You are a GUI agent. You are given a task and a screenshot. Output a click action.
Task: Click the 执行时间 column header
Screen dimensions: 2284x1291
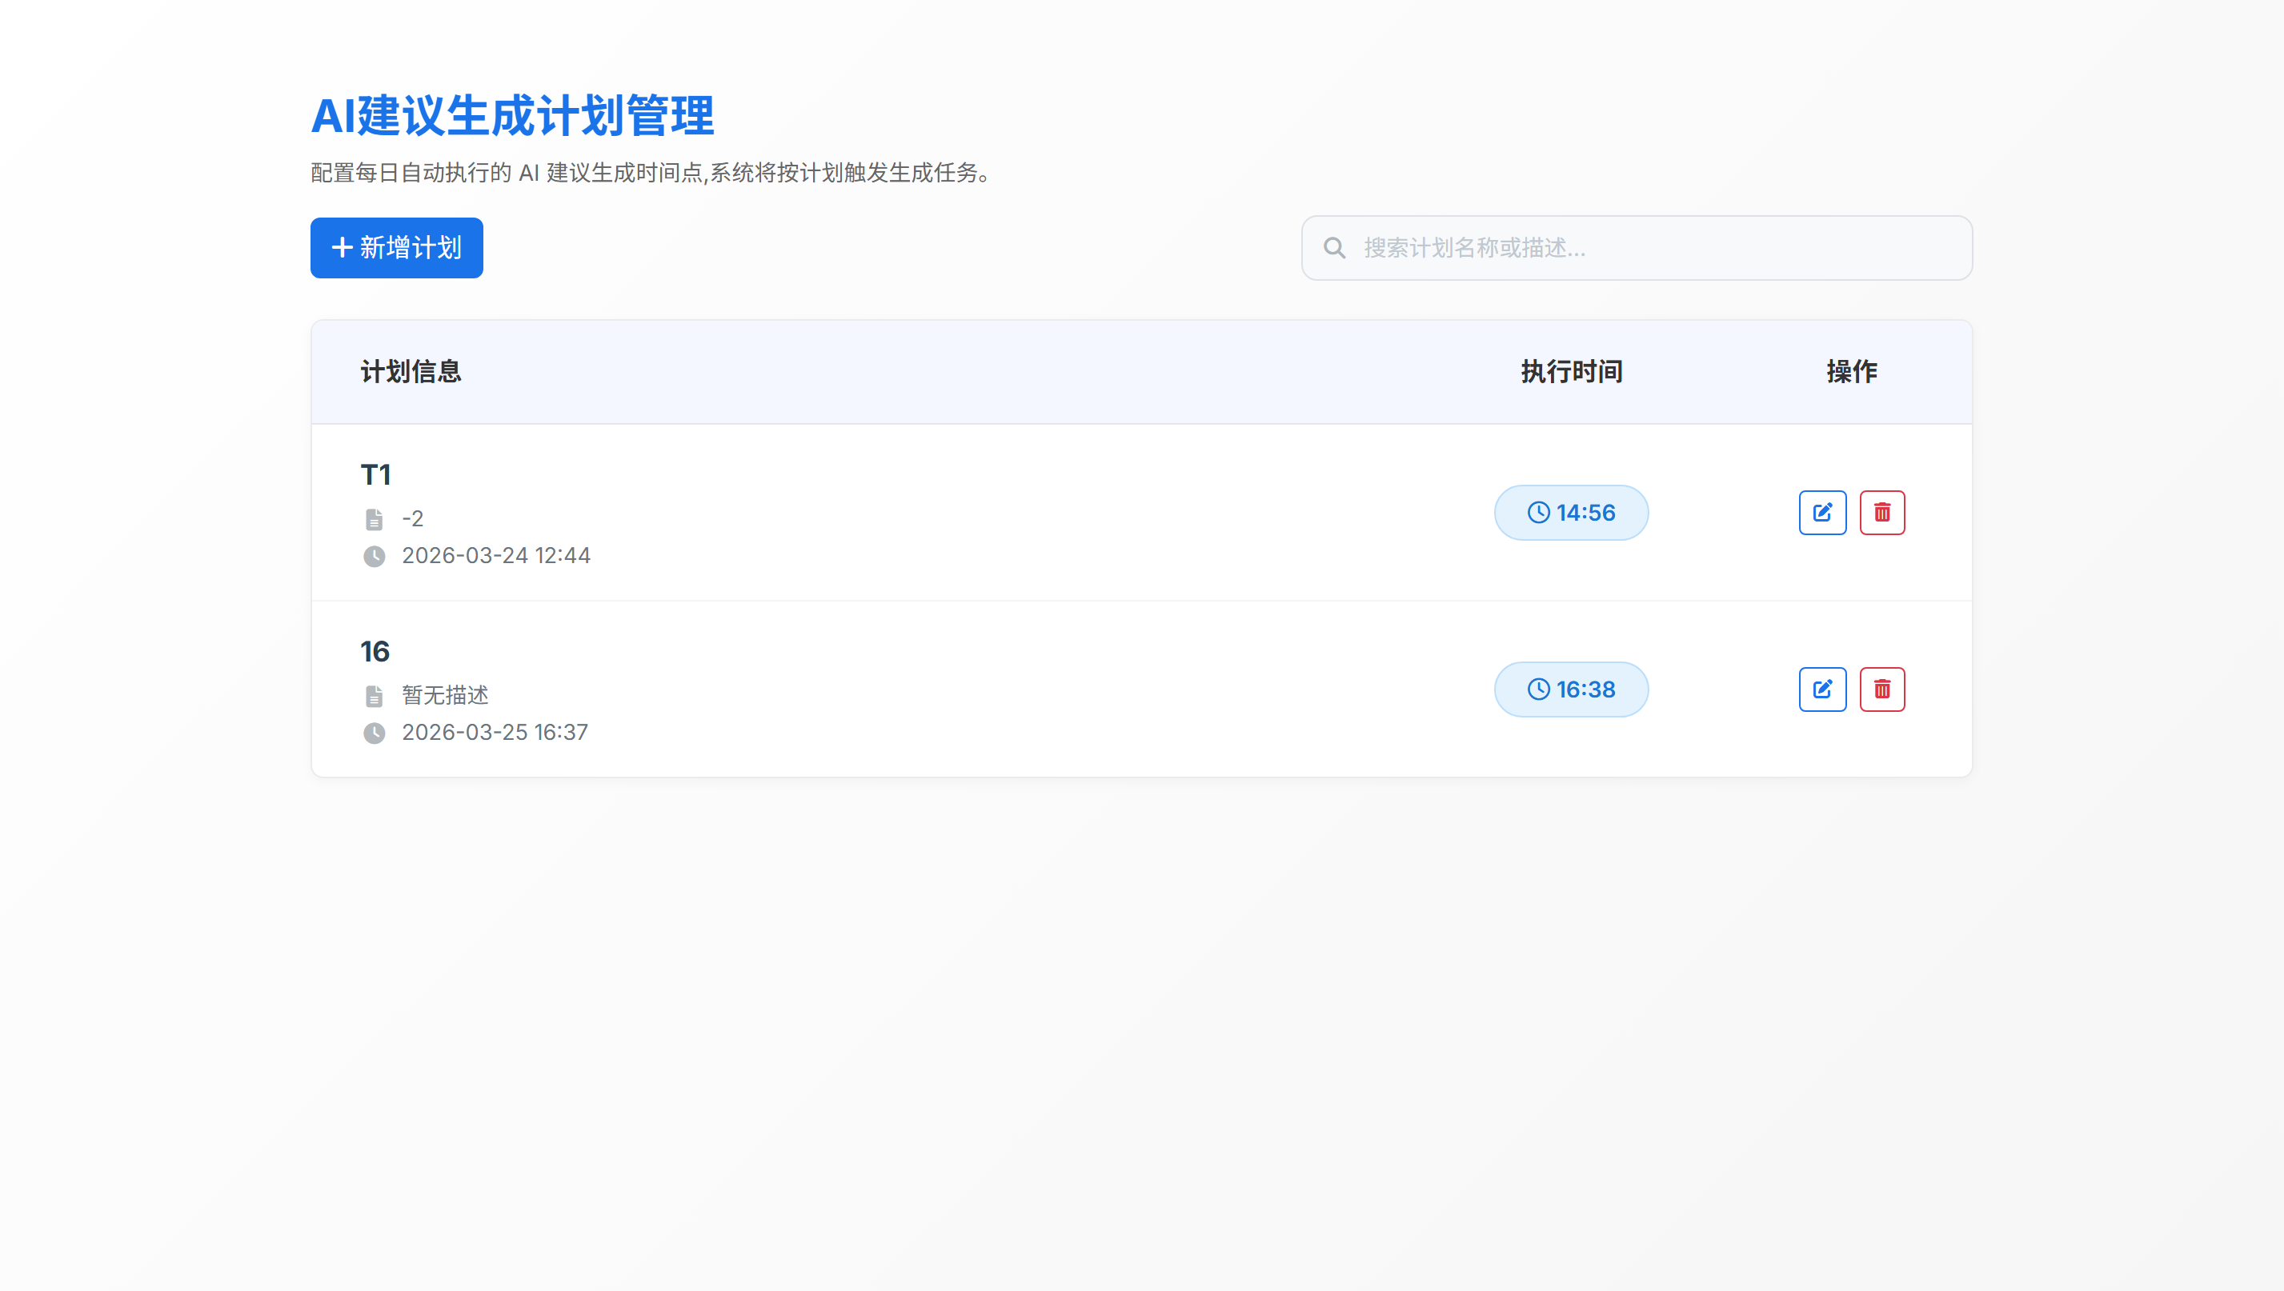point(1571,371)
